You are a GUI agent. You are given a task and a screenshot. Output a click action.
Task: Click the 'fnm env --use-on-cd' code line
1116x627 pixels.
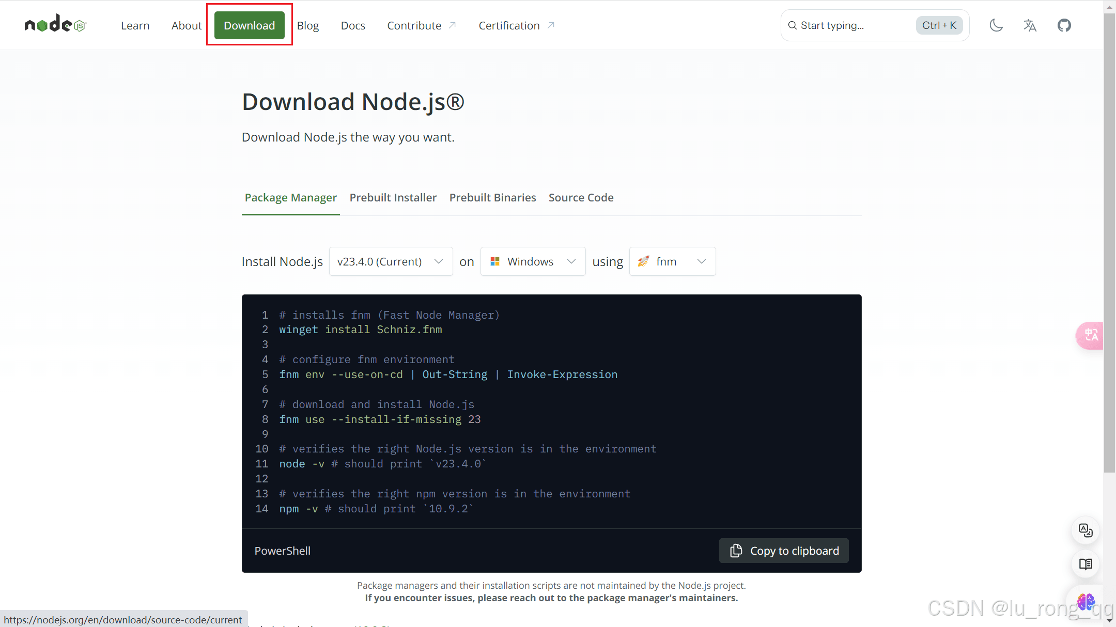448,374
